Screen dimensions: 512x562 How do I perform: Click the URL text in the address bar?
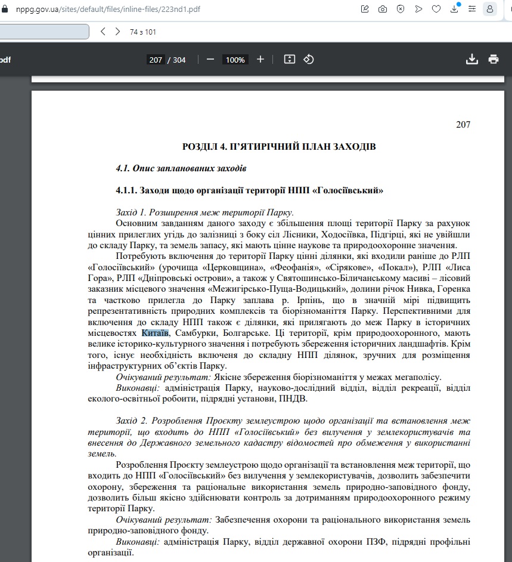coord(107,9)
